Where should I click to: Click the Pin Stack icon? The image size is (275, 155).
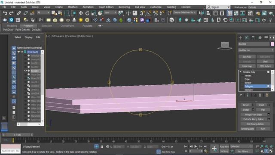pyautogui.click(x=241, y=95)
